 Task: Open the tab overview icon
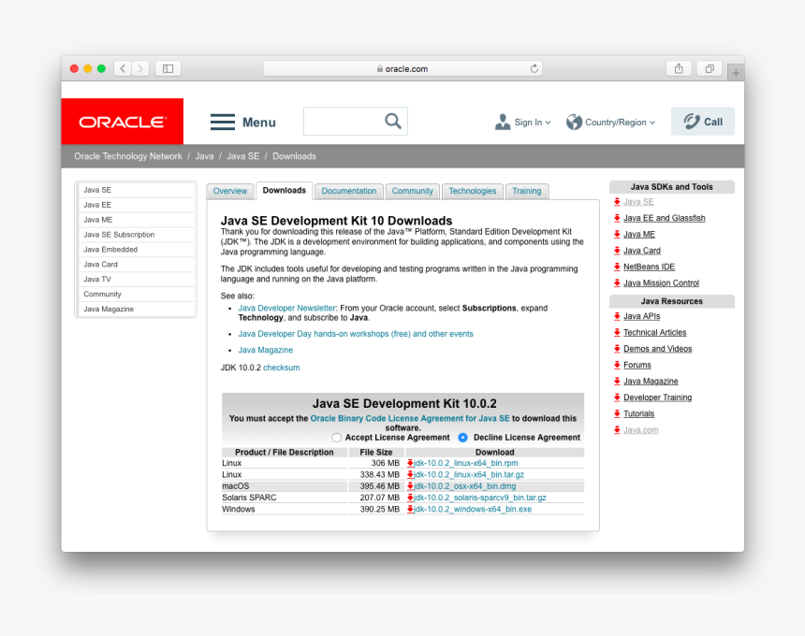(710, 68)
